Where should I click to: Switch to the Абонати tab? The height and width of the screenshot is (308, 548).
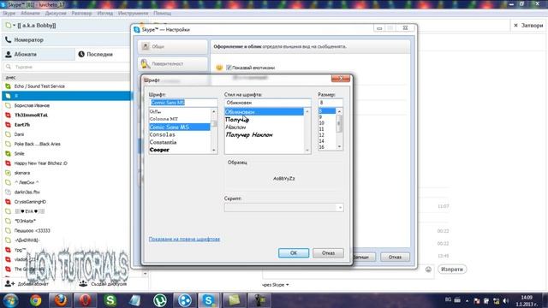(39, 54)
